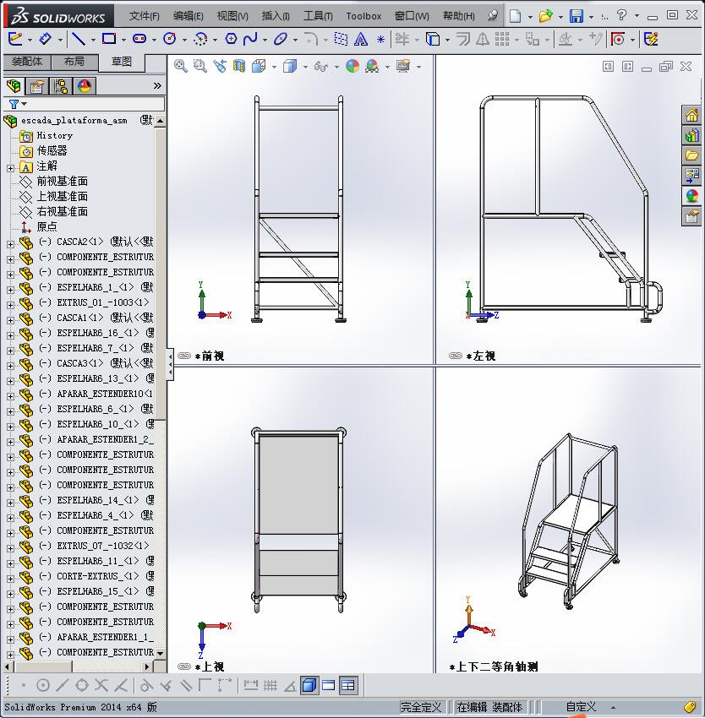This screenshot has height=718, width=705.
Task: Click the Convert Entities tool
Action: coord(433,39)
